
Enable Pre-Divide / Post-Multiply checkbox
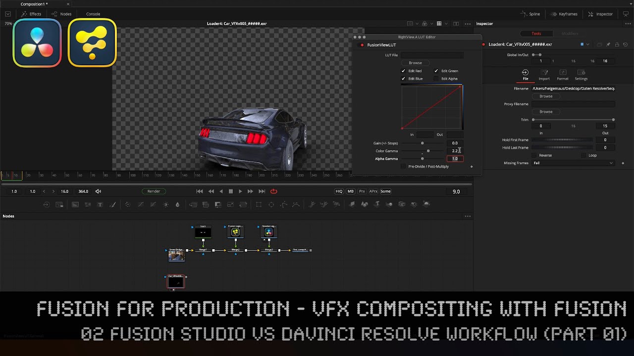click(403, 167)
